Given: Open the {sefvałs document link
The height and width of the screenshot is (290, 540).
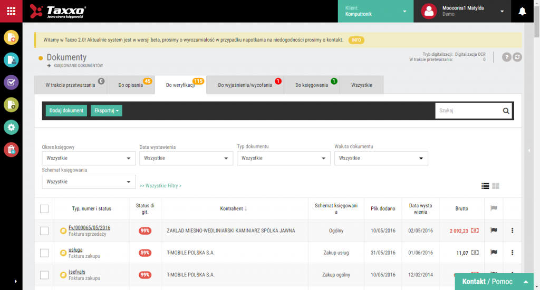Looking at the screenshot, I should coord(77,272).
